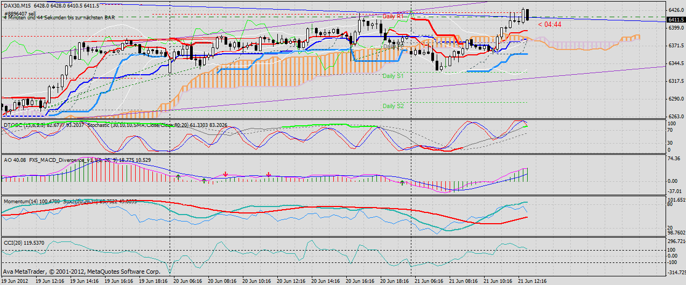Viewport: 686px width, 285px height.
Task: Click the 19 Jun 18:16 time label
Action: click(x=153, y=281)
